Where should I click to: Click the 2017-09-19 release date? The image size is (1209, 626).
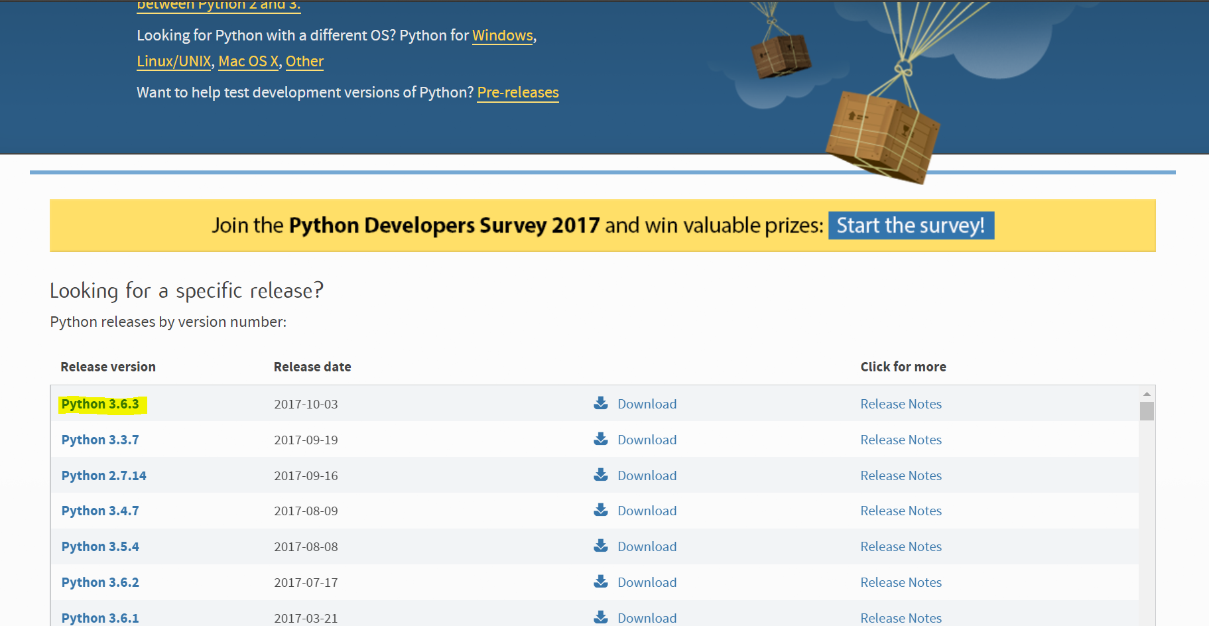point(306,440)
